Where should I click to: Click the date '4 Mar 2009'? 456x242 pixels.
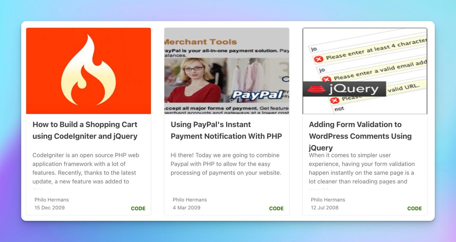(x=187, y=207)
